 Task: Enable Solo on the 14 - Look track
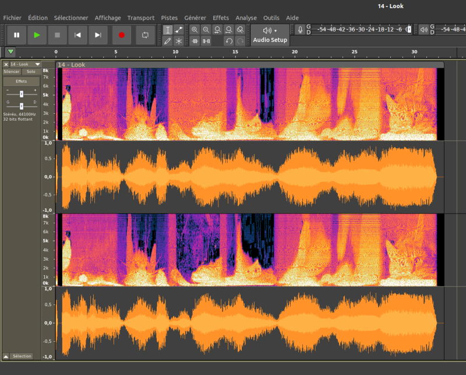click(31, 72)
